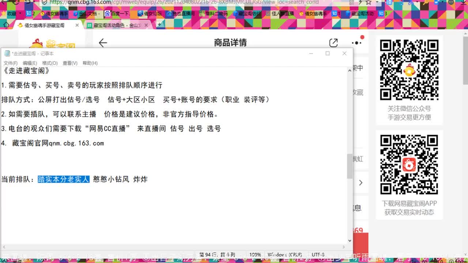Minimize the Notepad window
The image size is (468, 263).
311,53
